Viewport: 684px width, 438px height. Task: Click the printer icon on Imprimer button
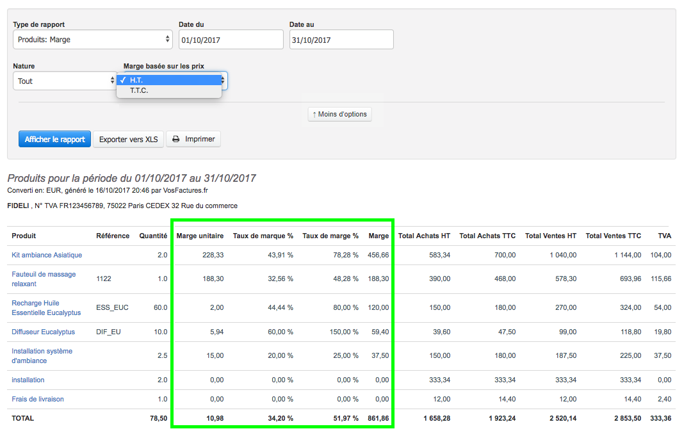[x=176, y=139]
